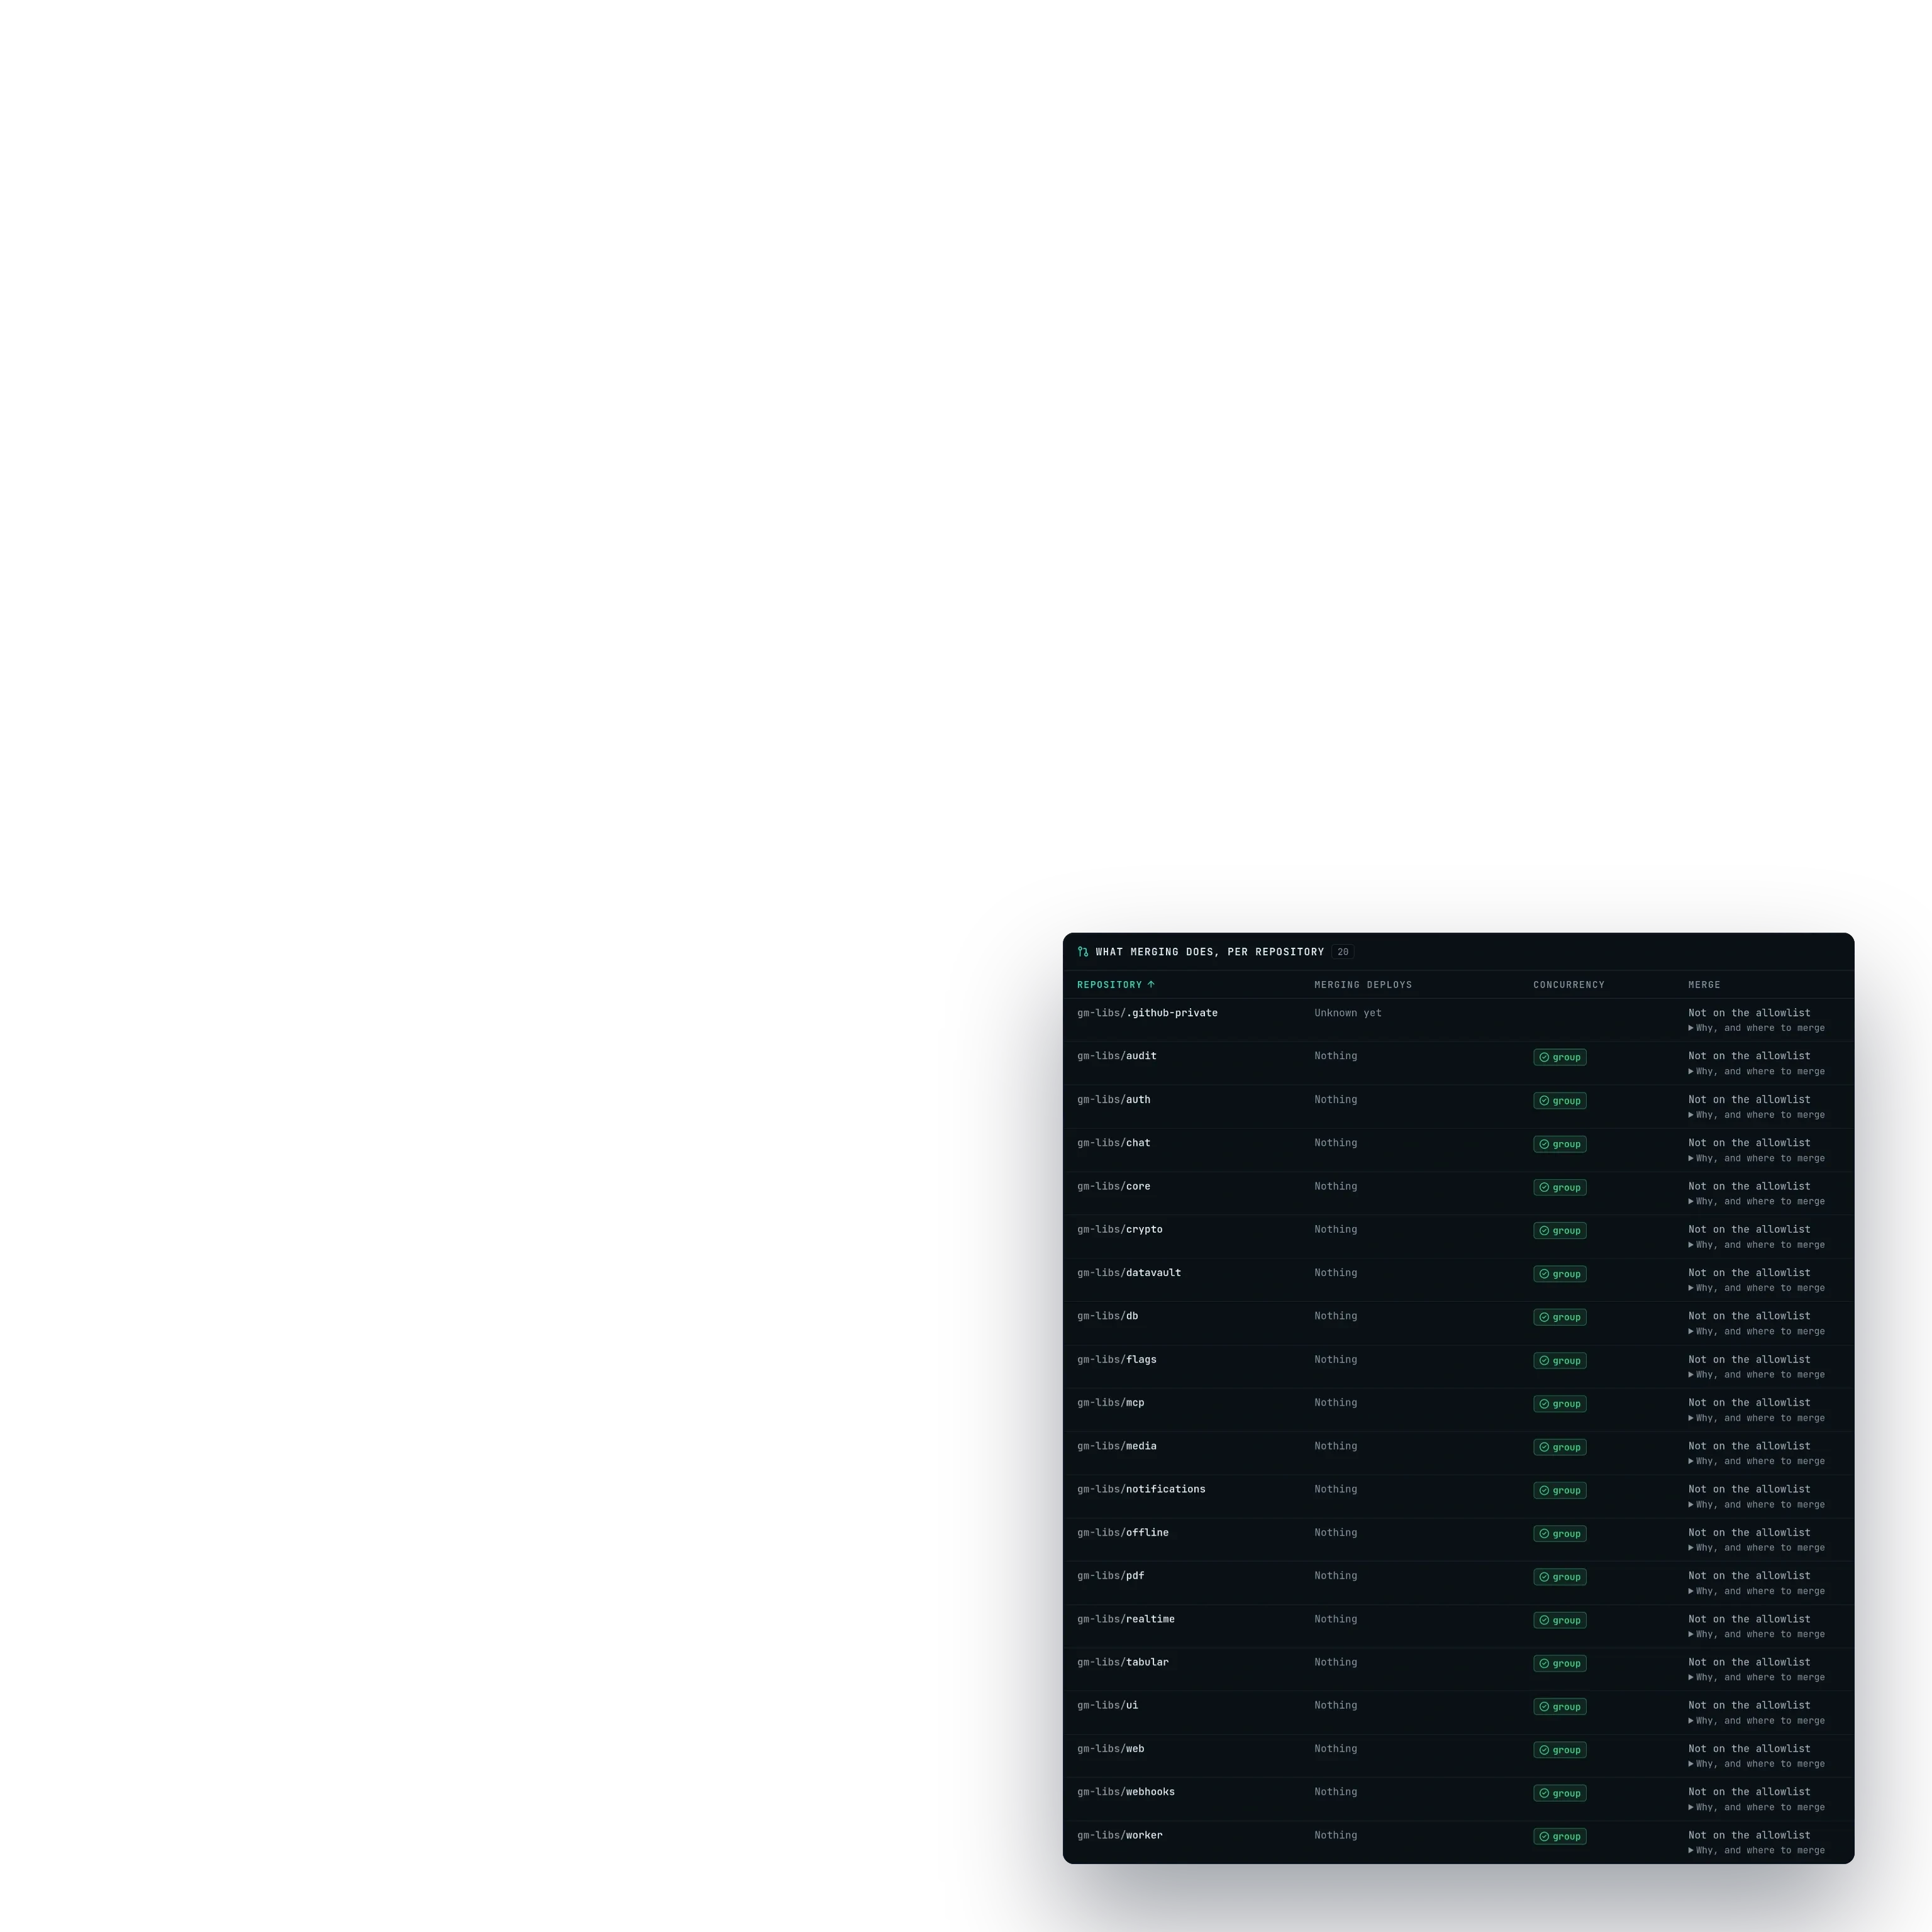
Task: Select the gm-libs/db repository name
Action: 1108,1316
